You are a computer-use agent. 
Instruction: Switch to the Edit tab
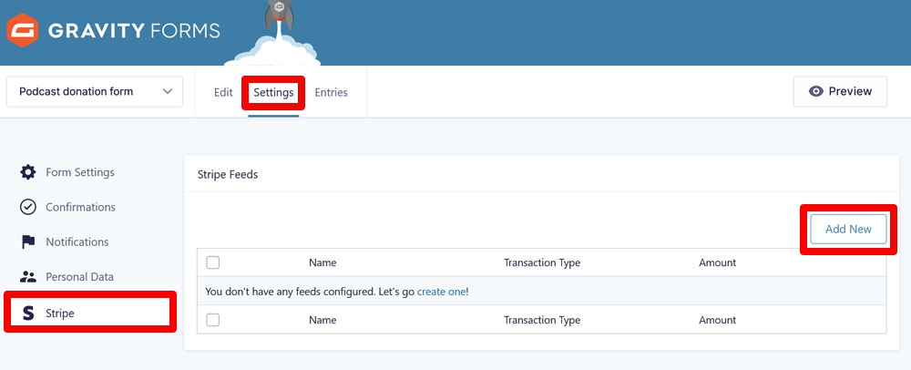223,92
